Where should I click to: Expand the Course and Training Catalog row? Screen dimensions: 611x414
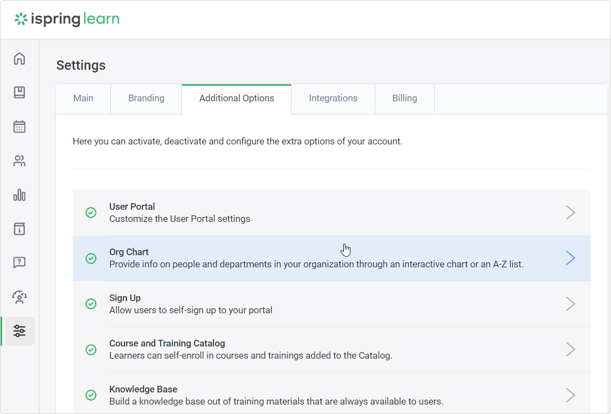[571, 349]
